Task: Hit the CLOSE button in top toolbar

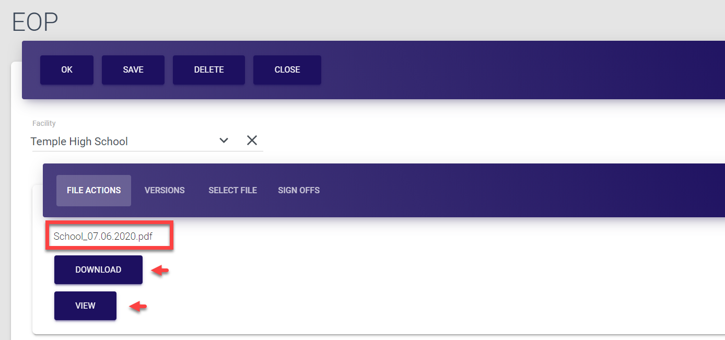Action: [x=287, y=70]
